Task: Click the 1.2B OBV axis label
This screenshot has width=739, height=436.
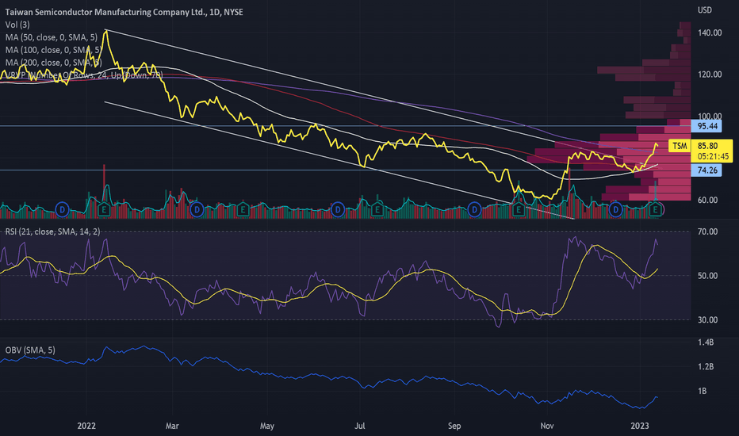Action: (x=706, y=367)
